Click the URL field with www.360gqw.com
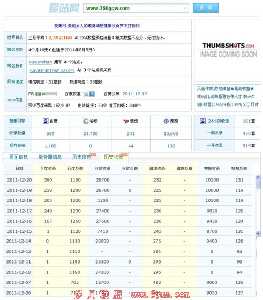 136,8
